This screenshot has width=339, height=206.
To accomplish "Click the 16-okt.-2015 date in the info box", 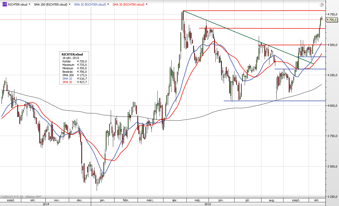I will click(71, 58).
